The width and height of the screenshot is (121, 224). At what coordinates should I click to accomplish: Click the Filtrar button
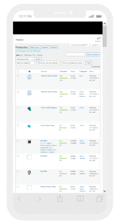coord(89,63)
